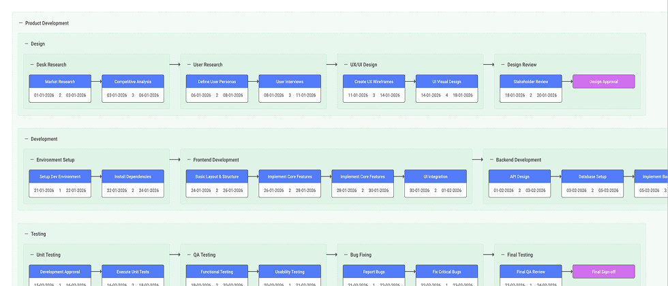This screenshot has width=668, height=286.
Task: Click the minus icon beside Development
Action: tap(26, 139)
